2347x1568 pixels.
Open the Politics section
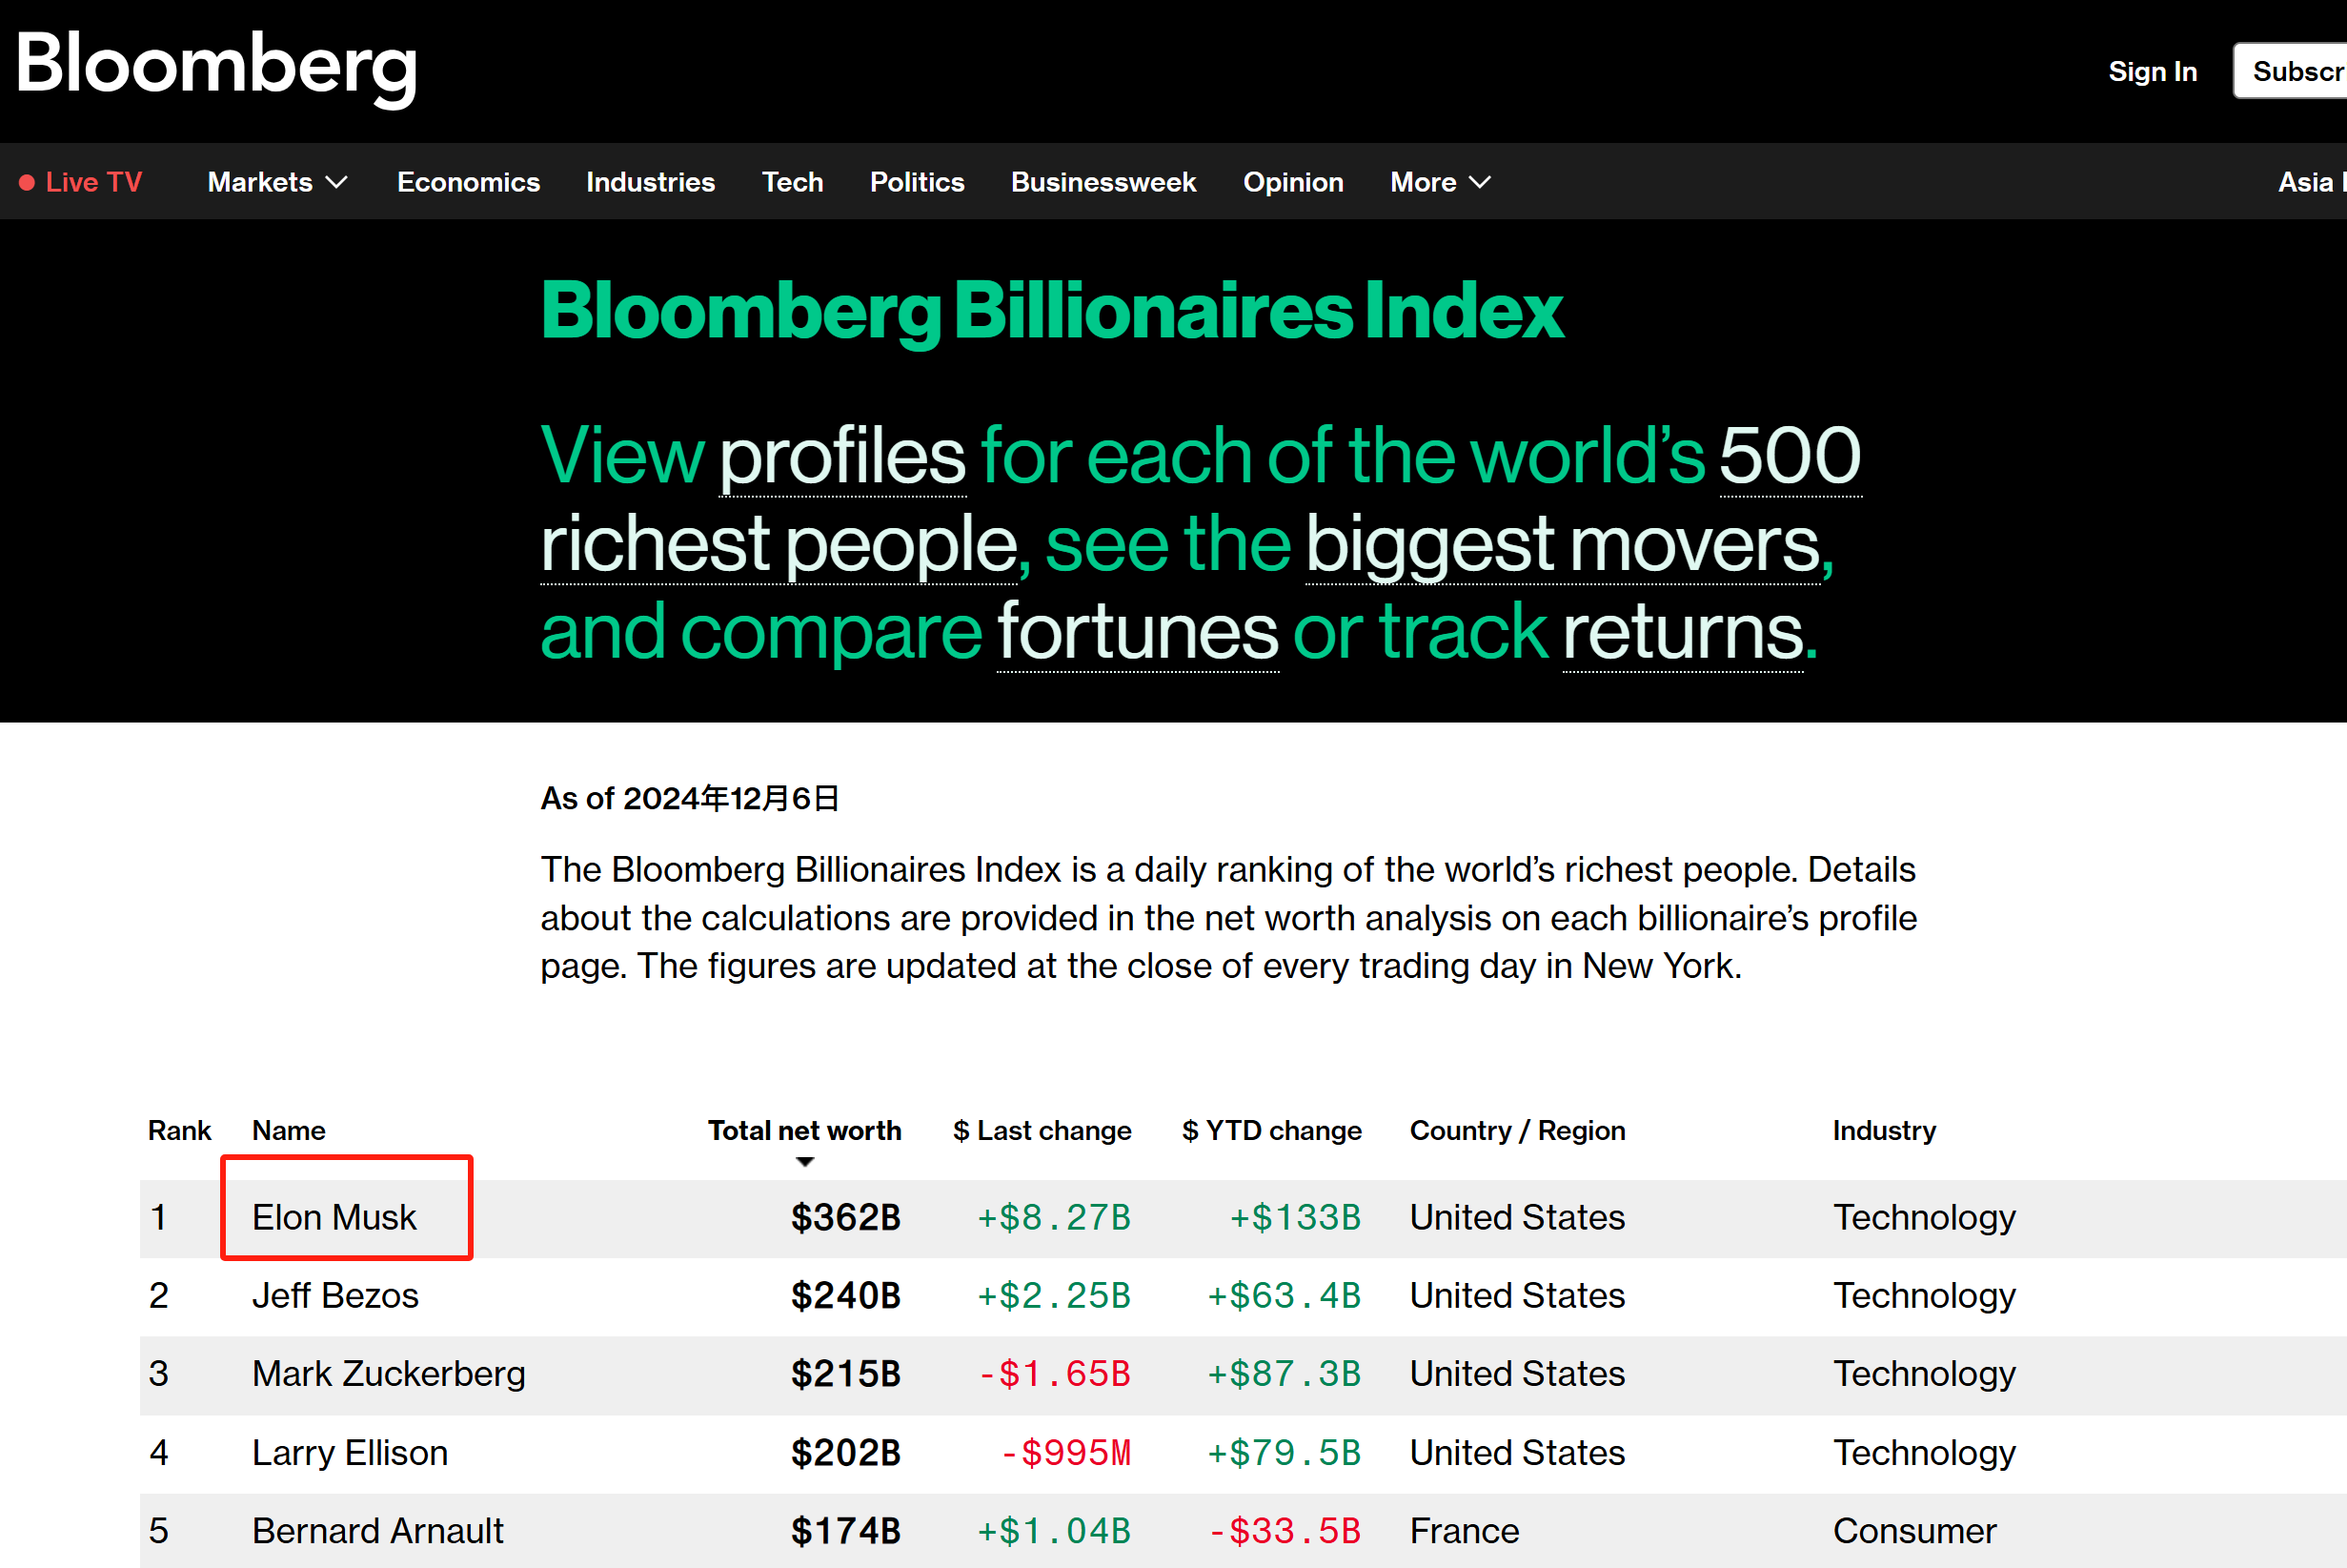pos(917,180)
